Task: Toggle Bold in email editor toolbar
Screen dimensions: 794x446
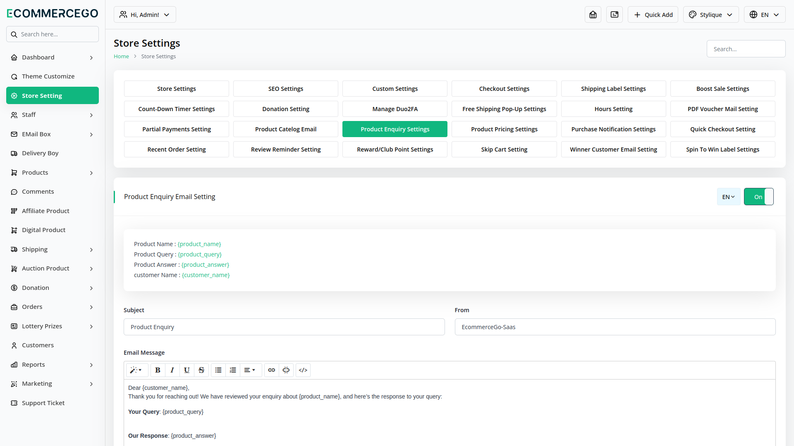Action: [x=158, y=370]
